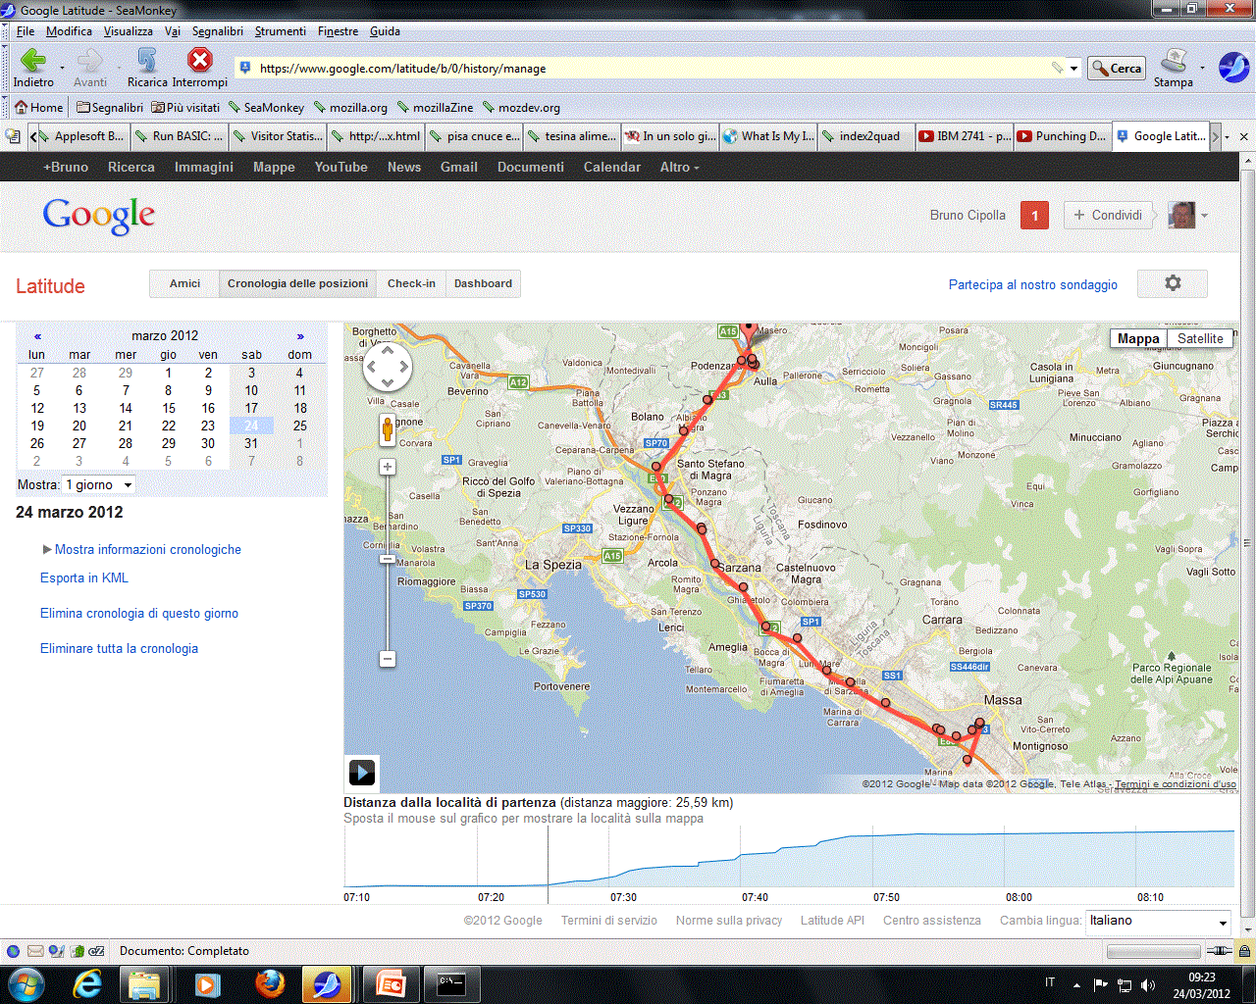Expand Mostra informazioni cronologiche
The height and width of the screenshot is (1004, 1256).
[147, 549]
